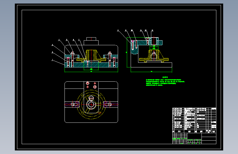Select the left clamp plate in top view
This screenshot has width=238, height=154.
(72, 104)
